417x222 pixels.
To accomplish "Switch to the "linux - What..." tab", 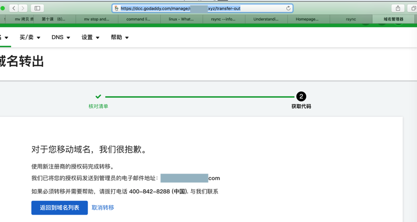I will 181,19.
